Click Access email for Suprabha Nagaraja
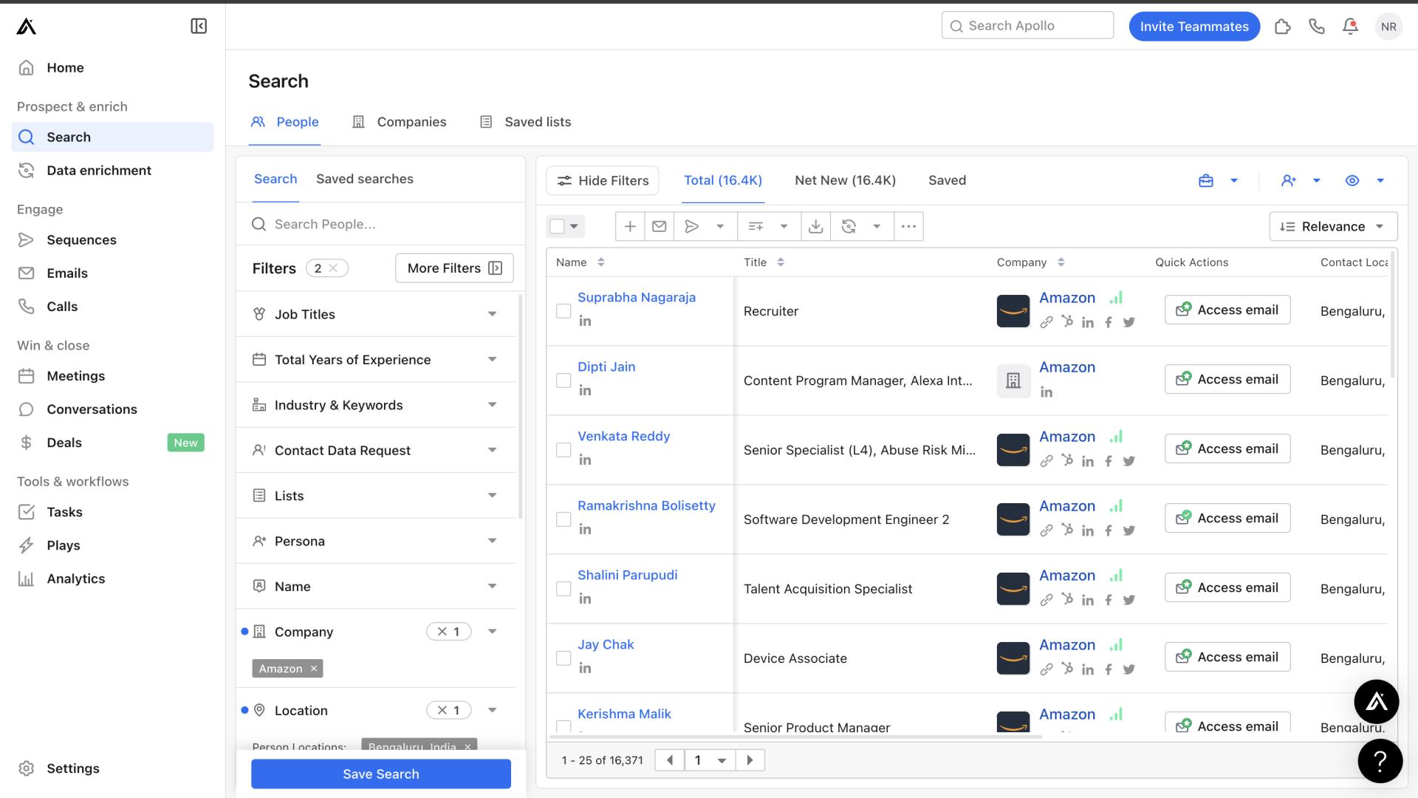1418x798 pixels. (x=1227, y=310)
